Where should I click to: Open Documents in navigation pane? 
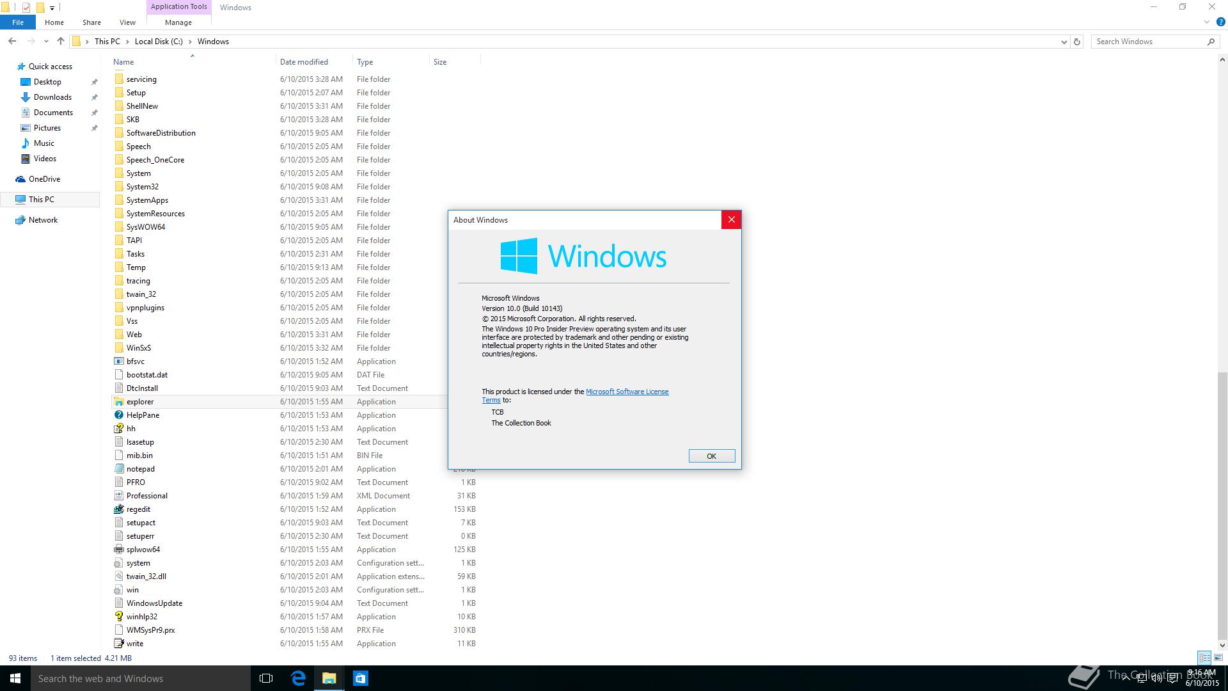(x=53, y=113)
